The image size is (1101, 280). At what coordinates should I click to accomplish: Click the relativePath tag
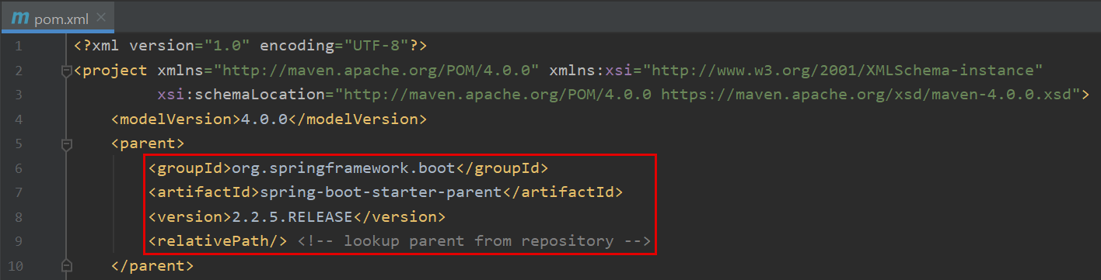coord(218,240)
